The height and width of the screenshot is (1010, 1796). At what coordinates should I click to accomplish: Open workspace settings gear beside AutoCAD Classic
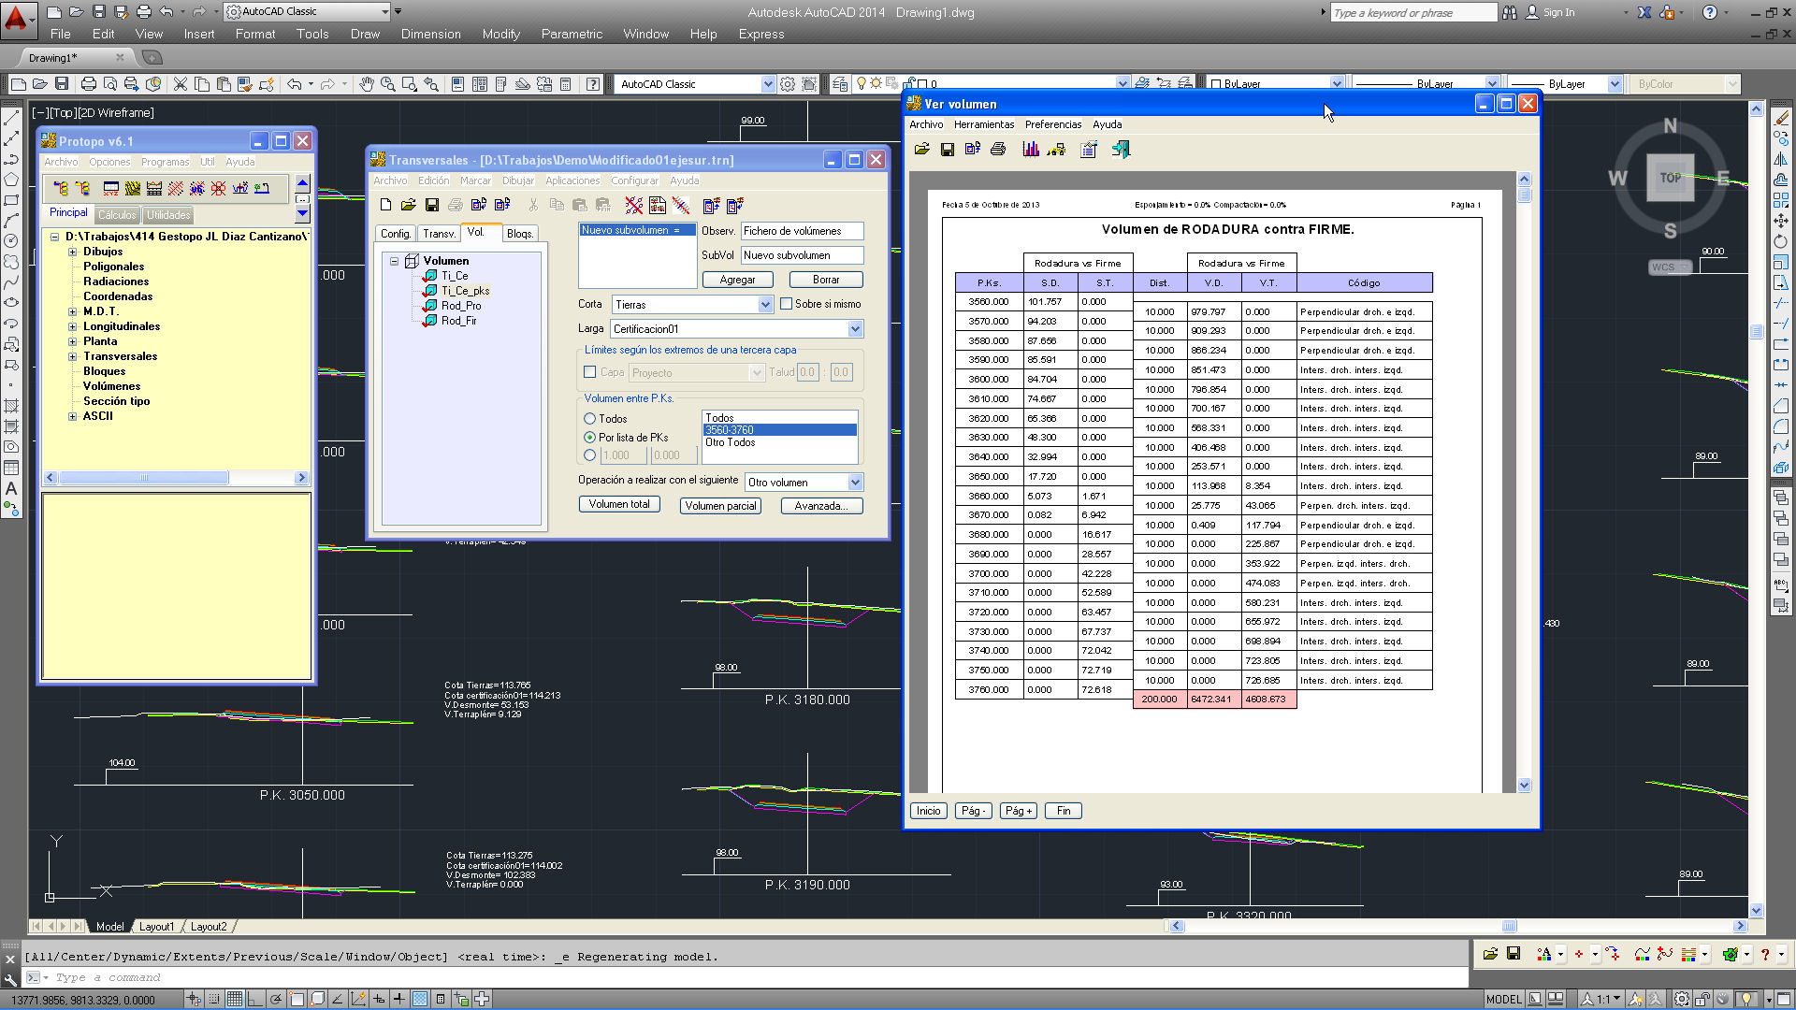click(x=788, y=84)
